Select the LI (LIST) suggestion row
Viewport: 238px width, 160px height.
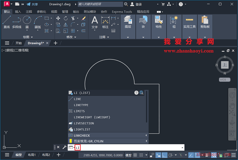tap(106, 93)
